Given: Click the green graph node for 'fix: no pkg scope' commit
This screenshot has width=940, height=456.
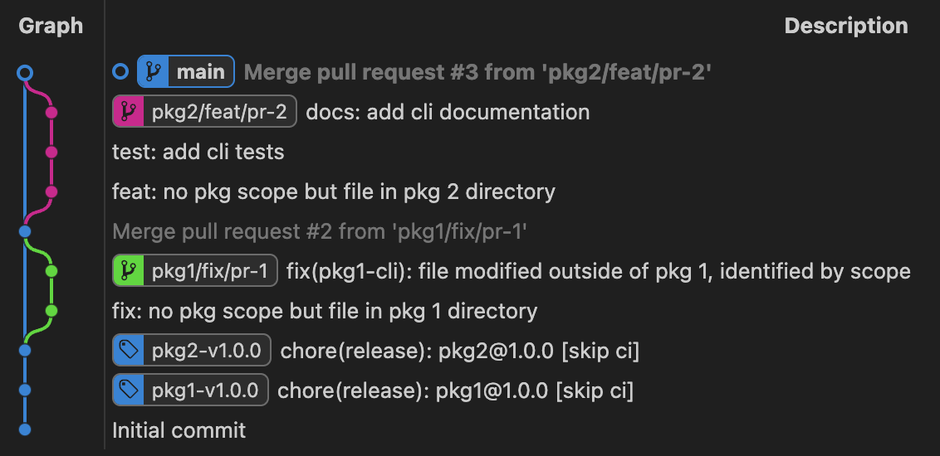Looking at the screenshot, I should (51, 311).
